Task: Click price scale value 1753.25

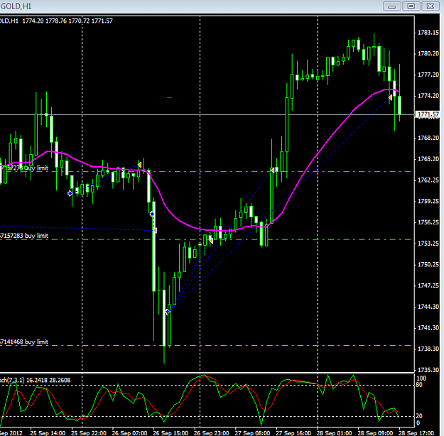Action: pos(428,243)
